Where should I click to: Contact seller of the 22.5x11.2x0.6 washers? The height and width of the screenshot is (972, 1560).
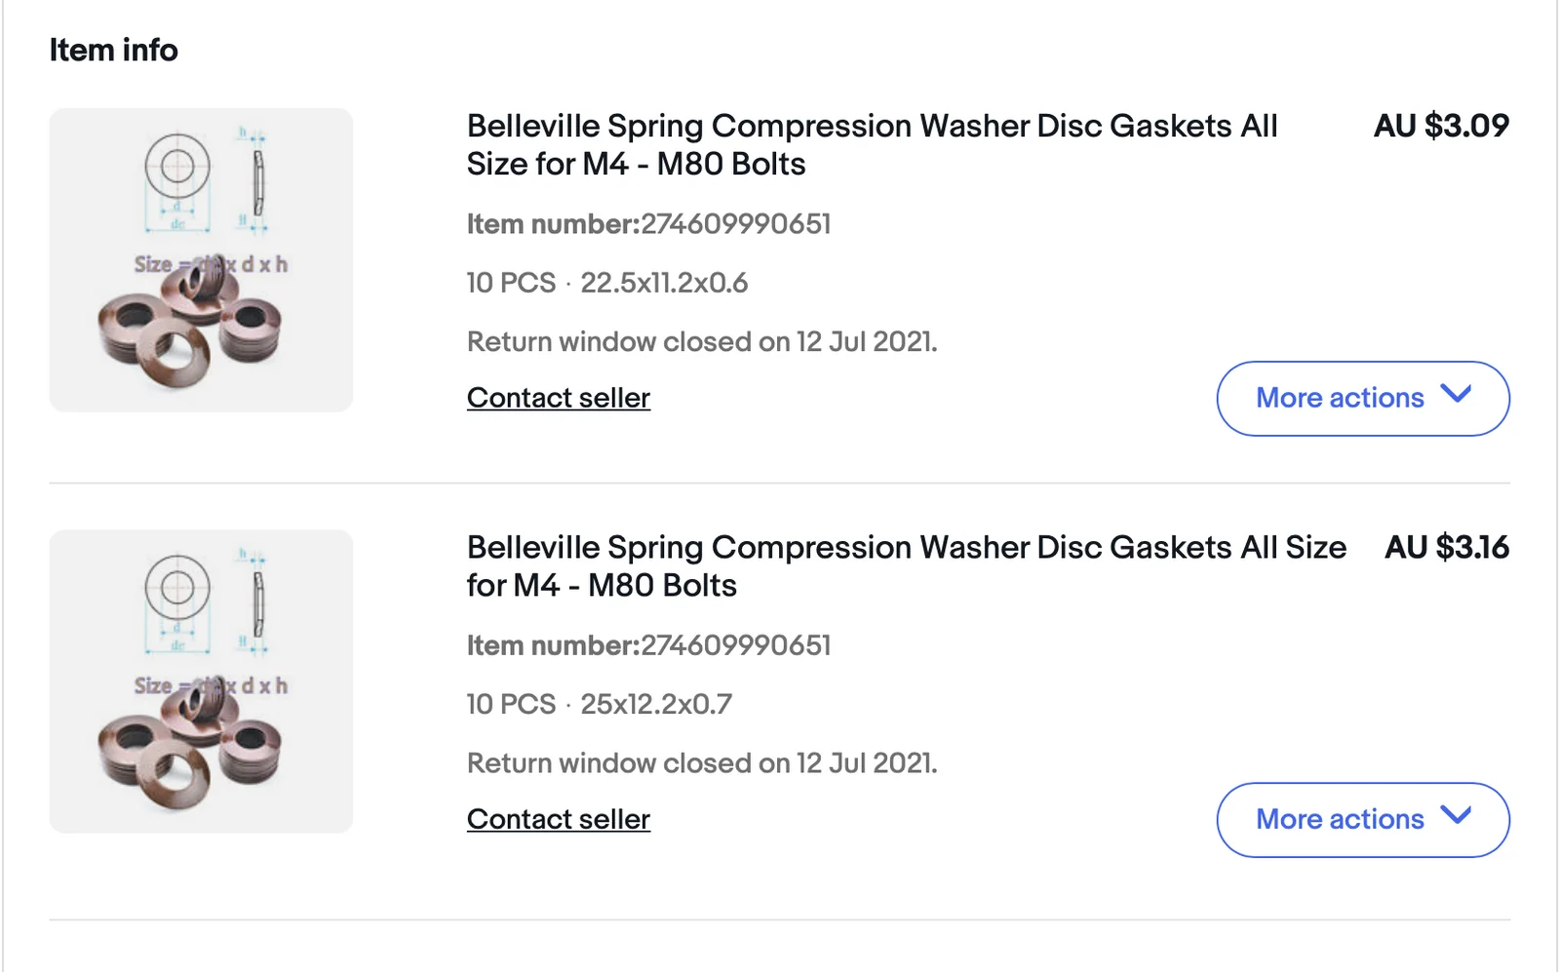click(558, 398)
